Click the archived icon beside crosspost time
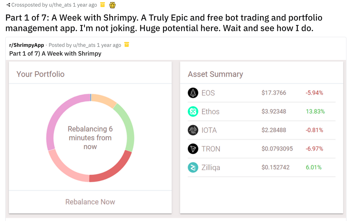The image size is (350, 221). pyautogui.click(x=102, y=5)
